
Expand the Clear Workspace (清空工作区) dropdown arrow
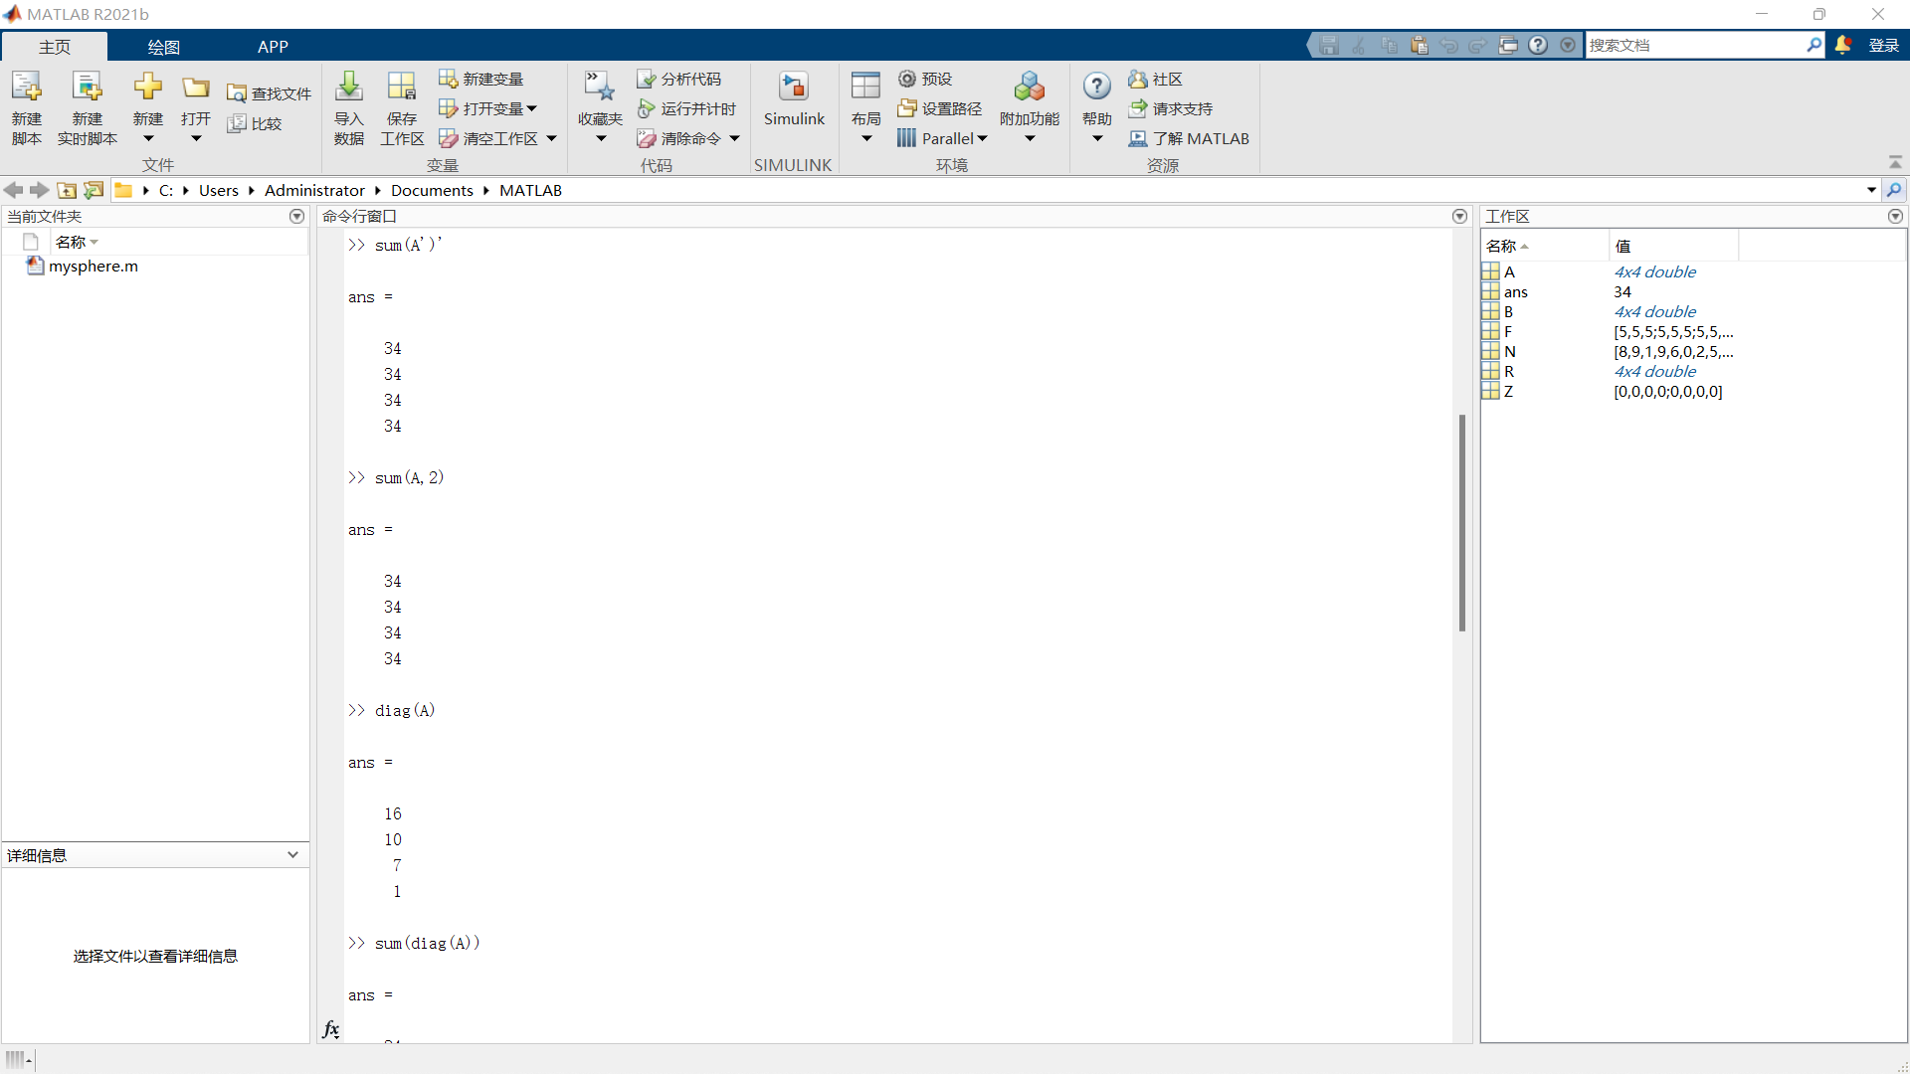click(551, 138)
